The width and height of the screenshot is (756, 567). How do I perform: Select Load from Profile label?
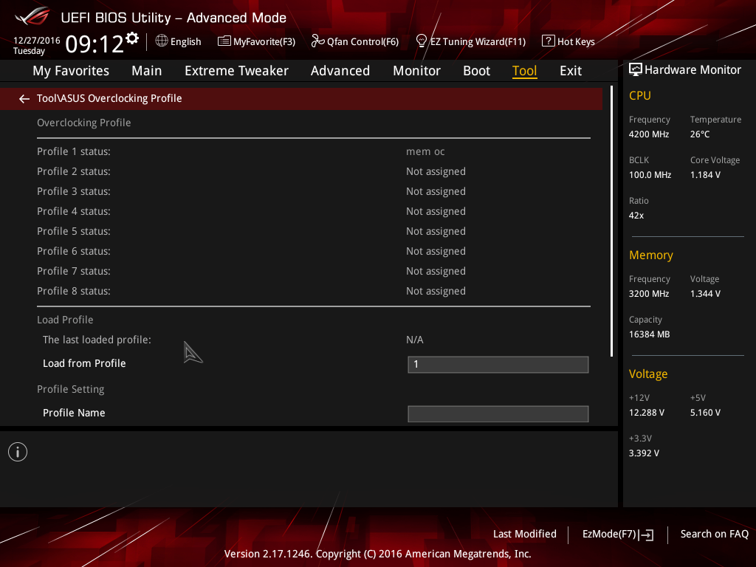click(x=84, y=363)
